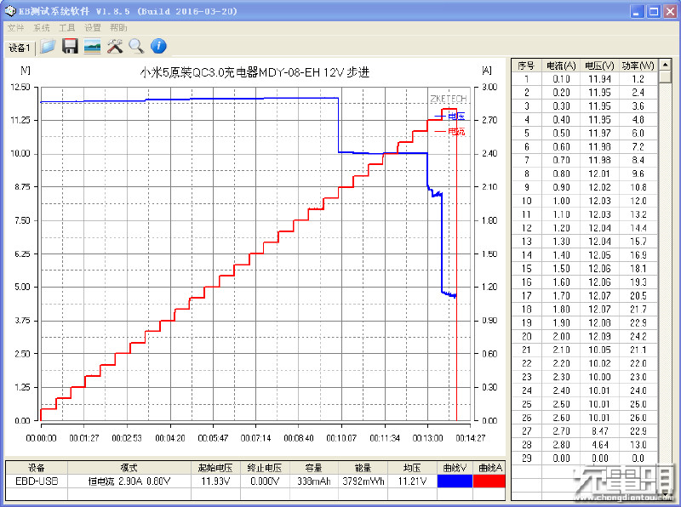The height and width of the screenshot is (507, 681).
Task: Select row 20 voltage 12.09
Action: [599, 336]
